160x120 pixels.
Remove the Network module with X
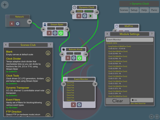[x=12, y=24]
